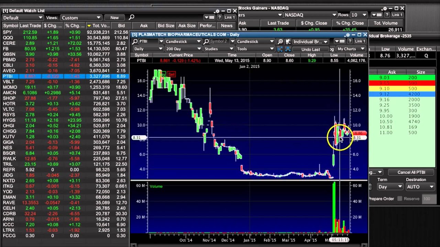Toggle the watch list Link 1 button
This screenshot has height=247, width=440.
230,17
